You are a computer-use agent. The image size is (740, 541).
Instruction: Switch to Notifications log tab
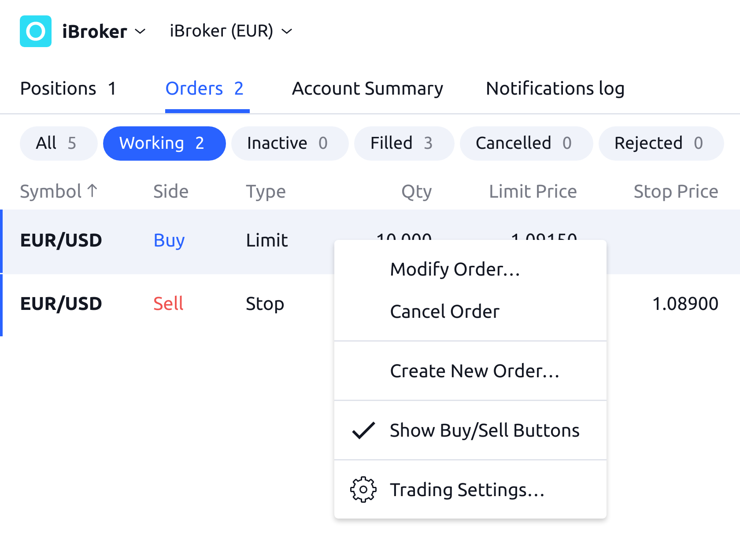click(x=555, y=88)
